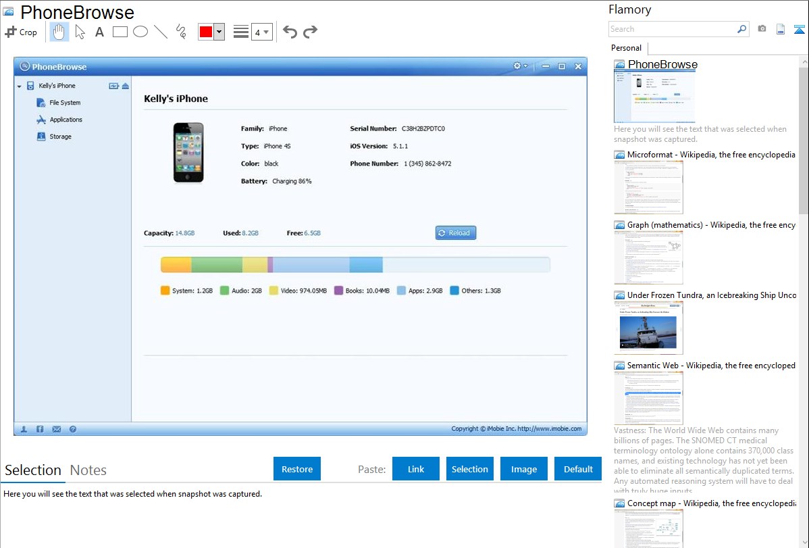Click the Selection paste button
Screen dimensions: 809x548
click(x=469, y=469)
